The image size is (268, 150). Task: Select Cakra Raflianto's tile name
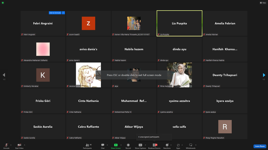[88, 127]
